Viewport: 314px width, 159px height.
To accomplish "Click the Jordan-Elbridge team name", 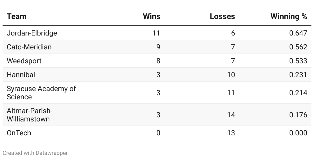I will (32, 33).
